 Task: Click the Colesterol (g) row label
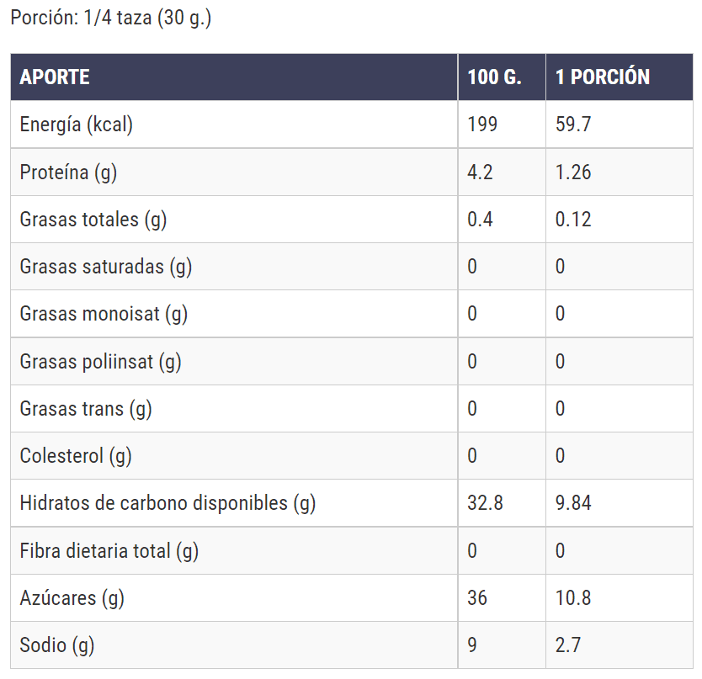(76, 456)
